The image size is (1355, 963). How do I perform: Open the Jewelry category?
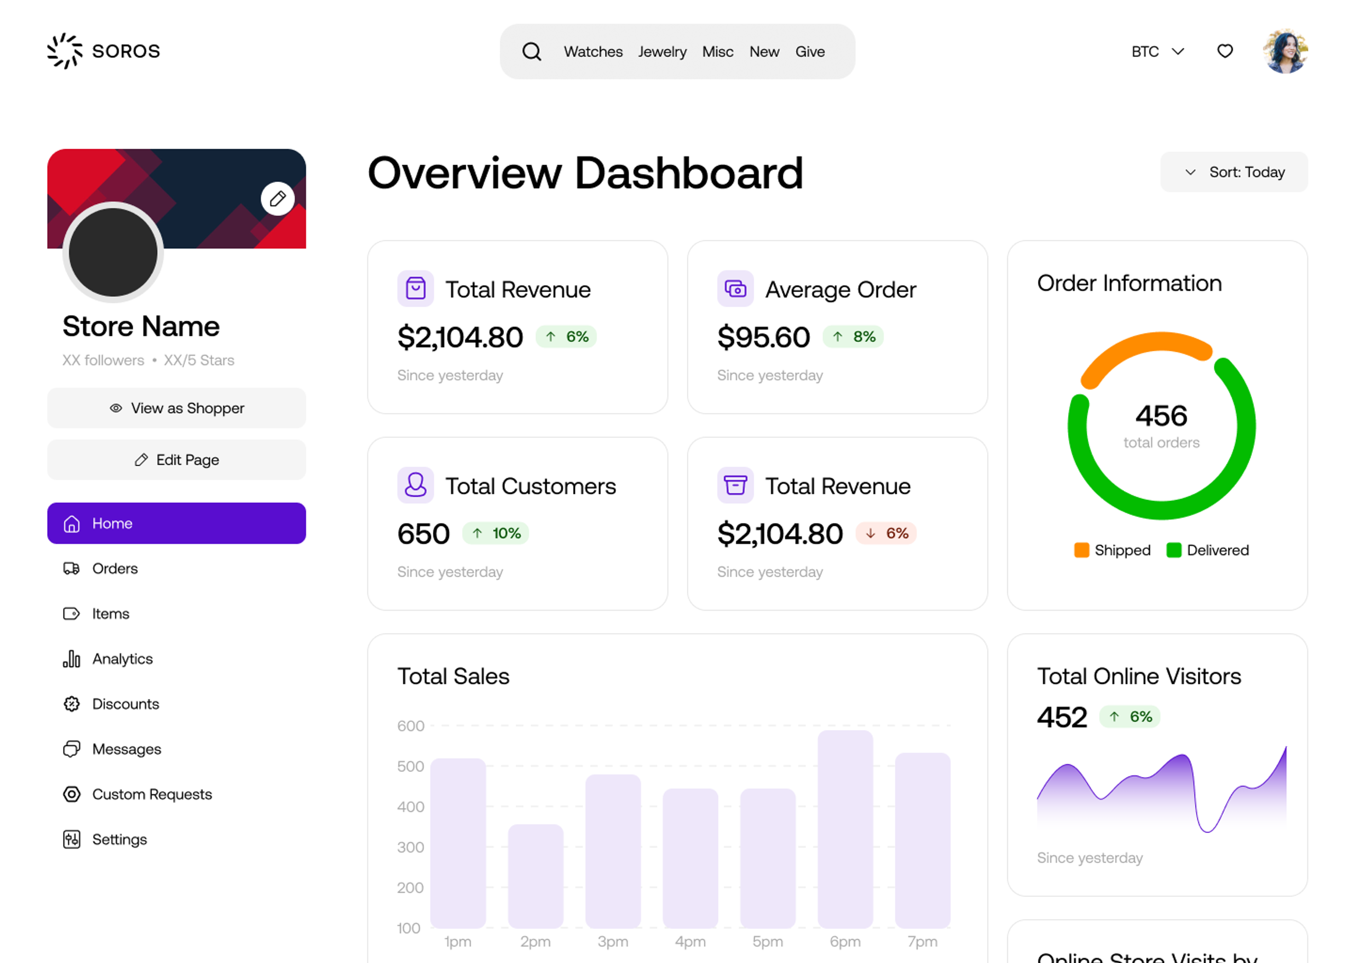[662, 52]
